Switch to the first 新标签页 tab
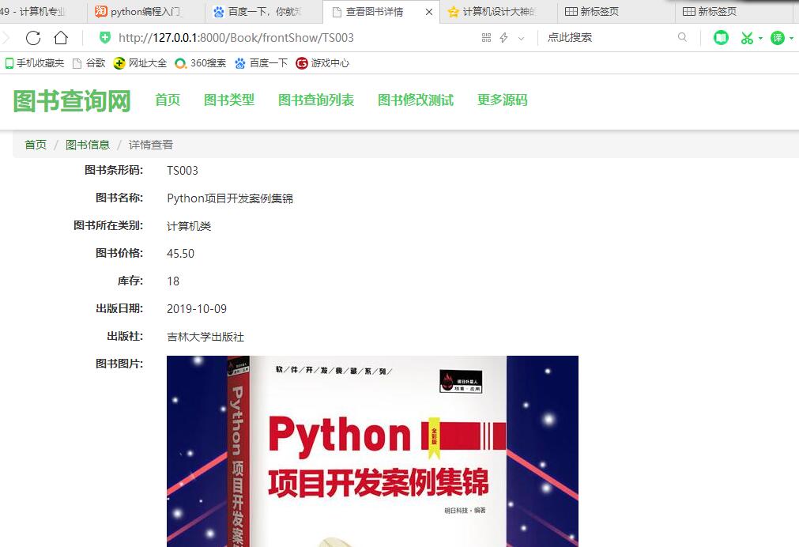 (616, 12)
